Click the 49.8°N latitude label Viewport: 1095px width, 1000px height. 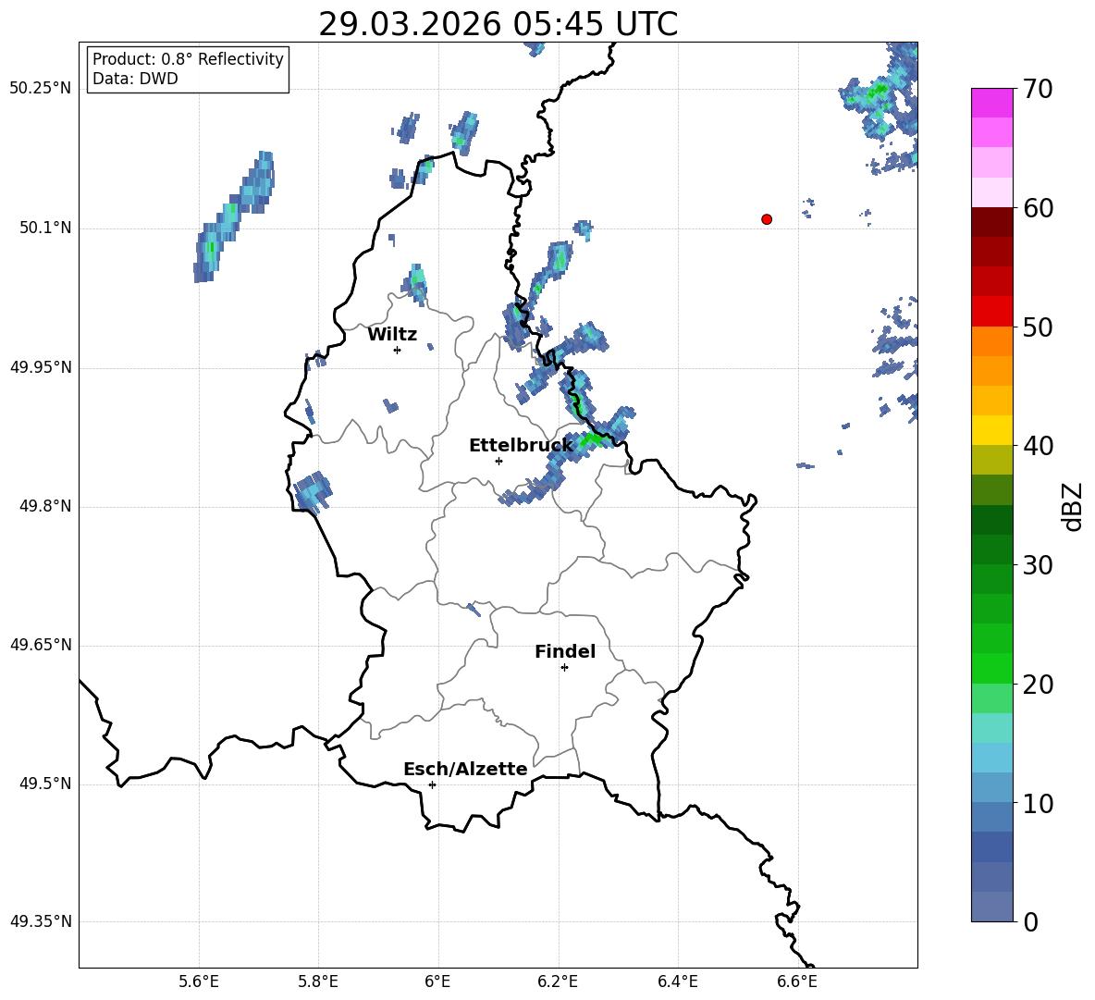point(45,506)
